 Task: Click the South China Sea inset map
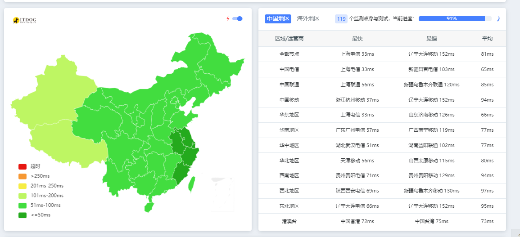tap(222, 194)
